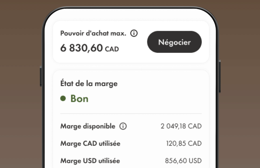The image size is (260, 168).
Task: Open info icon next to Marge disponible
Action: pyautogui.click(x=123, y=126)
